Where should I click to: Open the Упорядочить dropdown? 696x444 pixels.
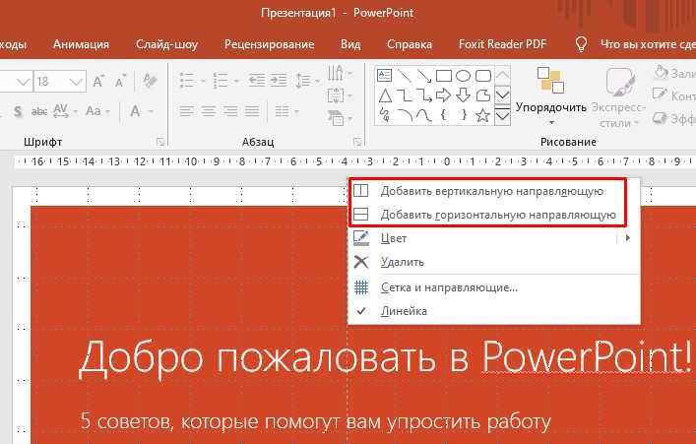tap(551, 106)
